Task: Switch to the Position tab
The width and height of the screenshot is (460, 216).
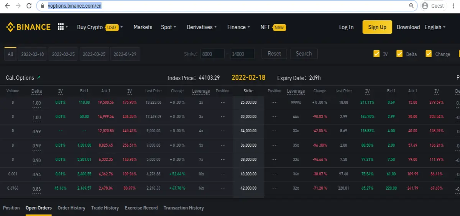Action: 11,208
